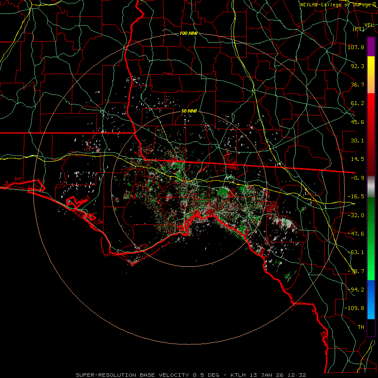Select the -47.6 scale value
The height and width of the screenshot is (378, 378).
[x=356, y=234]
